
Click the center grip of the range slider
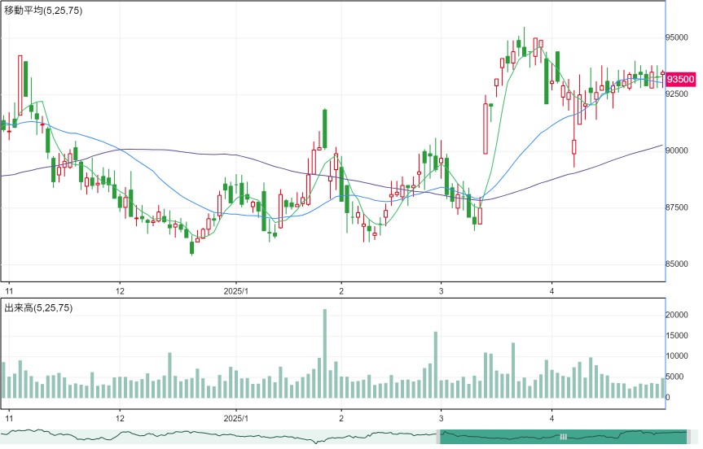pos(564,437)
